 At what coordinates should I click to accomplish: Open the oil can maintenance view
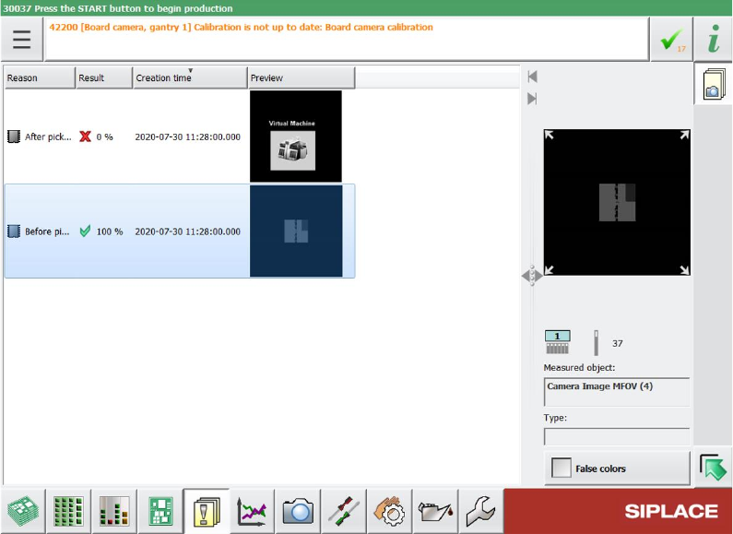[x=435, y=511]
